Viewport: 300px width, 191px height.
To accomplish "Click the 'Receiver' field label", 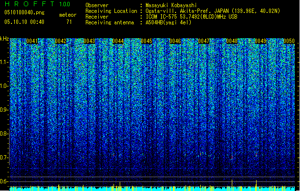I will pos(97,17).
